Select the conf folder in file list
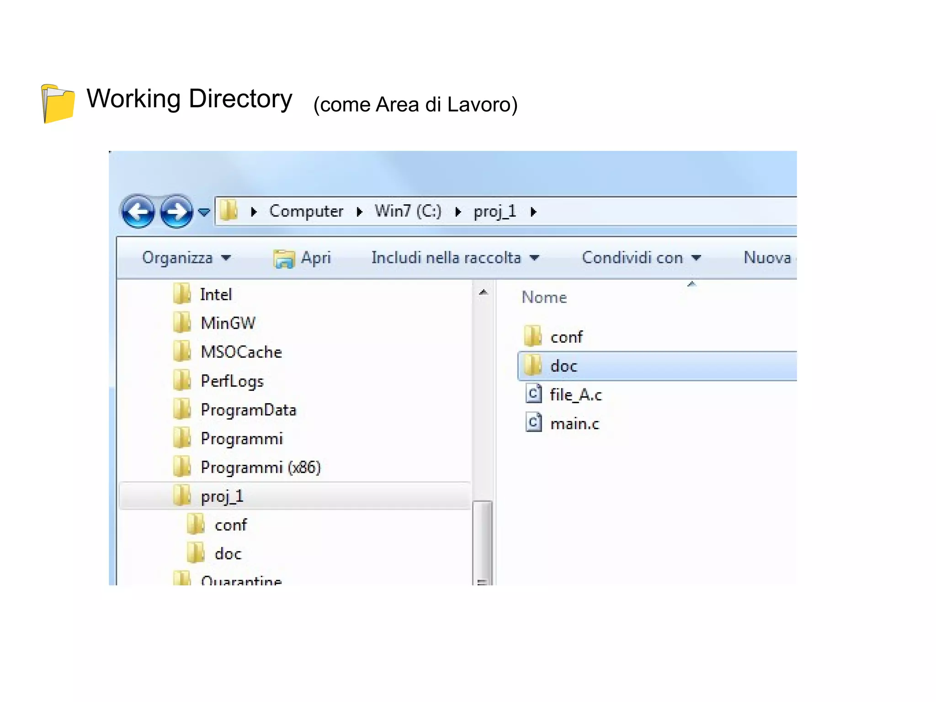The width and height of the screenshot is (936, 702). tap(567, 337)
